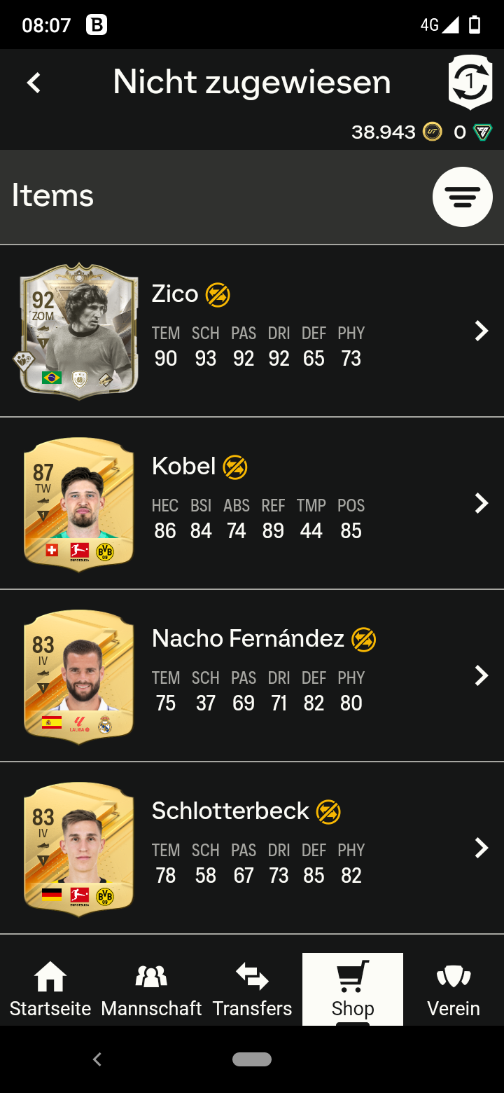Go to the Transfers tab
This screenshot has height=1093, width=504.
pos(252,989)
